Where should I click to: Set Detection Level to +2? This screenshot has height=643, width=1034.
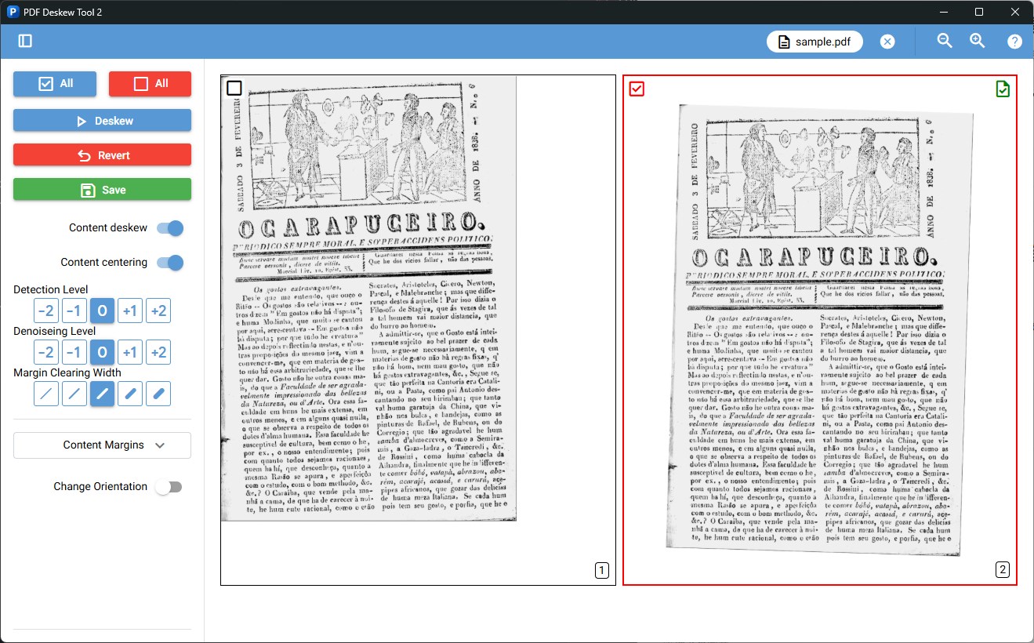tap(158, 310)
